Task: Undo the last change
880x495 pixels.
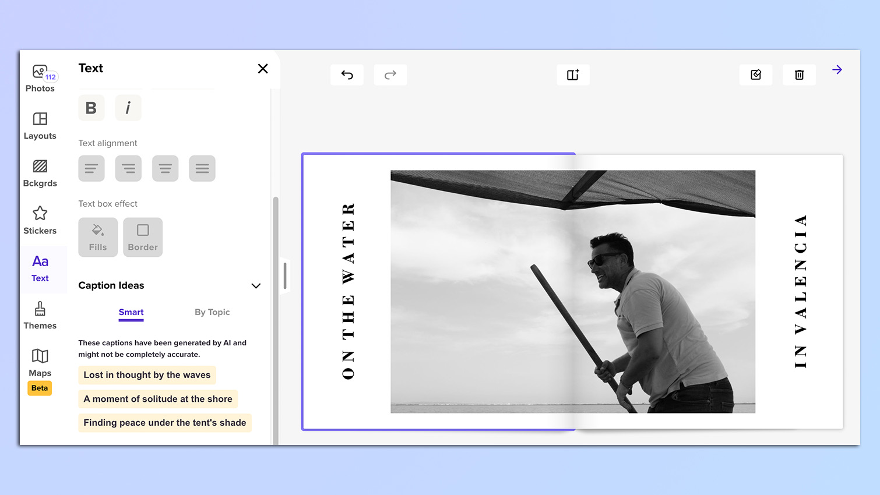Action: [x=347, y=75]
